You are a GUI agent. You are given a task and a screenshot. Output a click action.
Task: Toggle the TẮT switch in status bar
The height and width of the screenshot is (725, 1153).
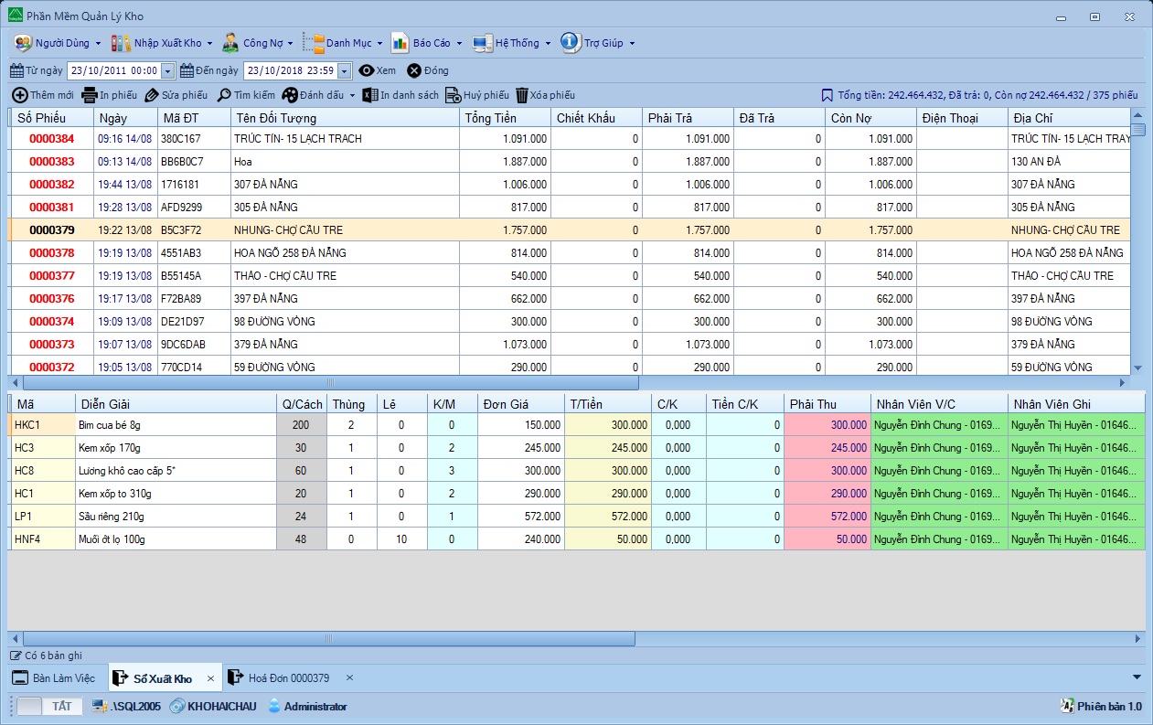pyautogui.click(x=49, y=706)
